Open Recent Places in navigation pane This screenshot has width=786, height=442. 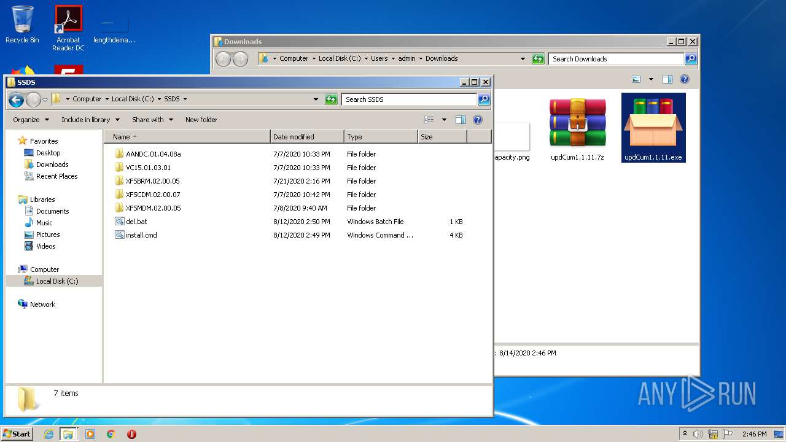(x=56, y=176)
